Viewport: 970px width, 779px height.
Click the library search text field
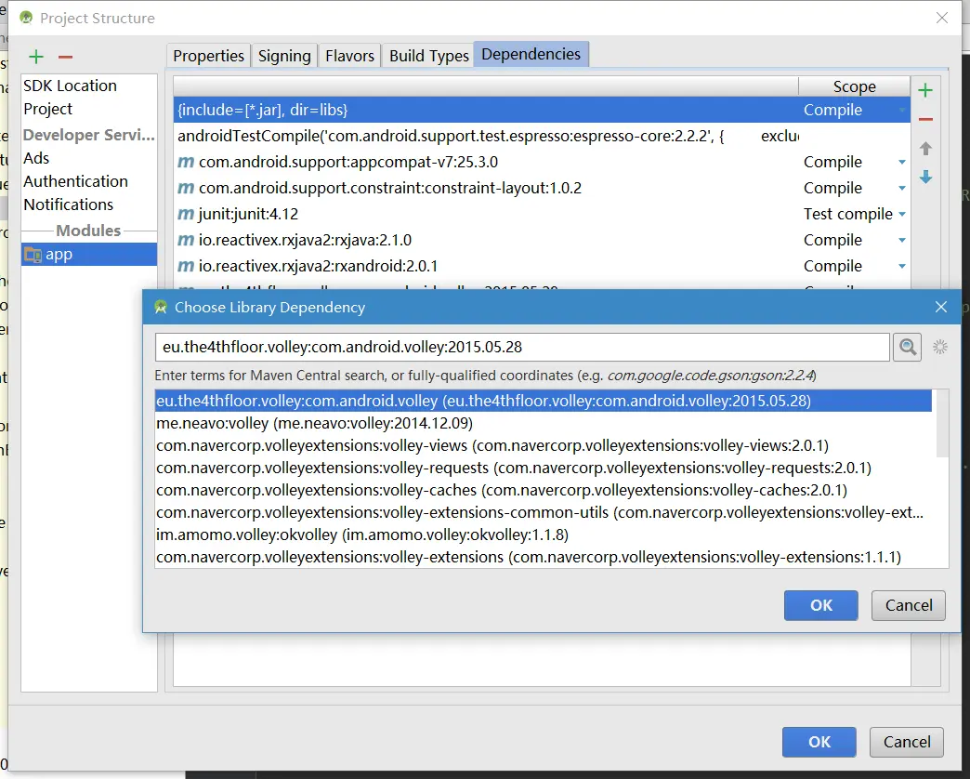pos(522,347)
